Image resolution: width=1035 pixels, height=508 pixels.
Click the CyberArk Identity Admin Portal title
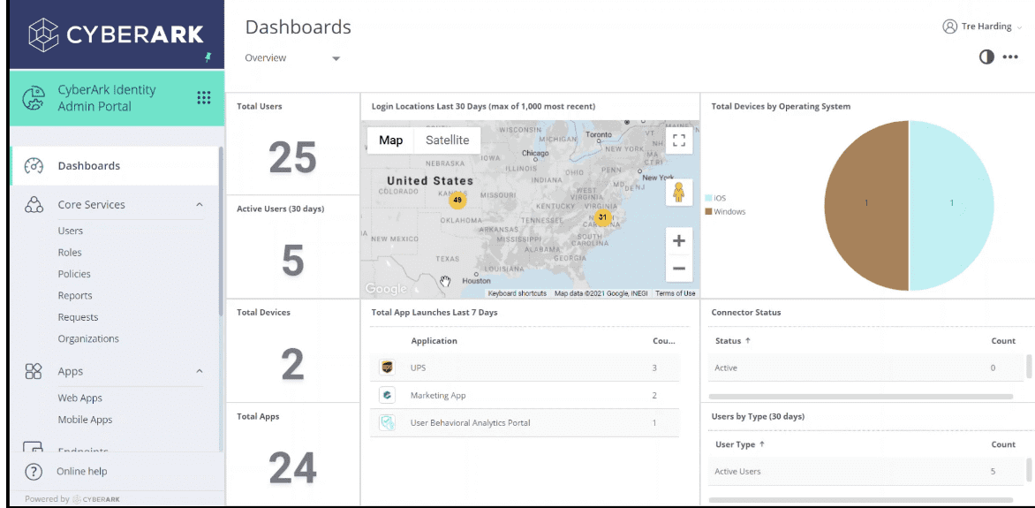(x=107, y=98)
